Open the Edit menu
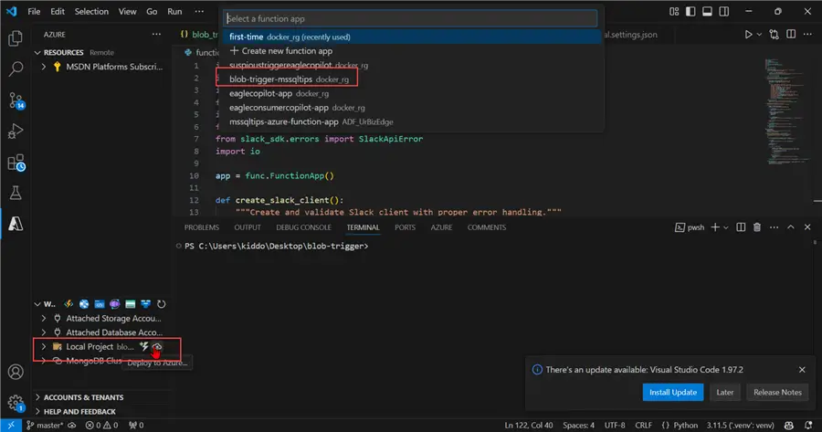The height and width of the screenshot is (432, 822). 58,12
